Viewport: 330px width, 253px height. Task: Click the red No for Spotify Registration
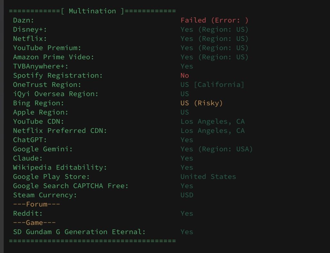pos(185,76)
